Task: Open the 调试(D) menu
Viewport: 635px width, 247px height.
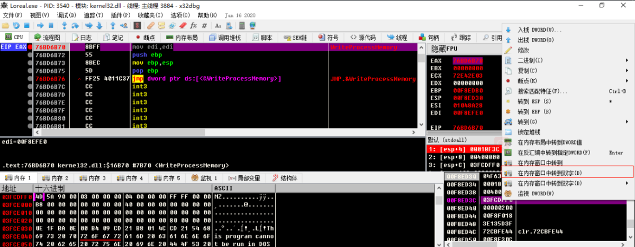Action: [x=66, y=15]
